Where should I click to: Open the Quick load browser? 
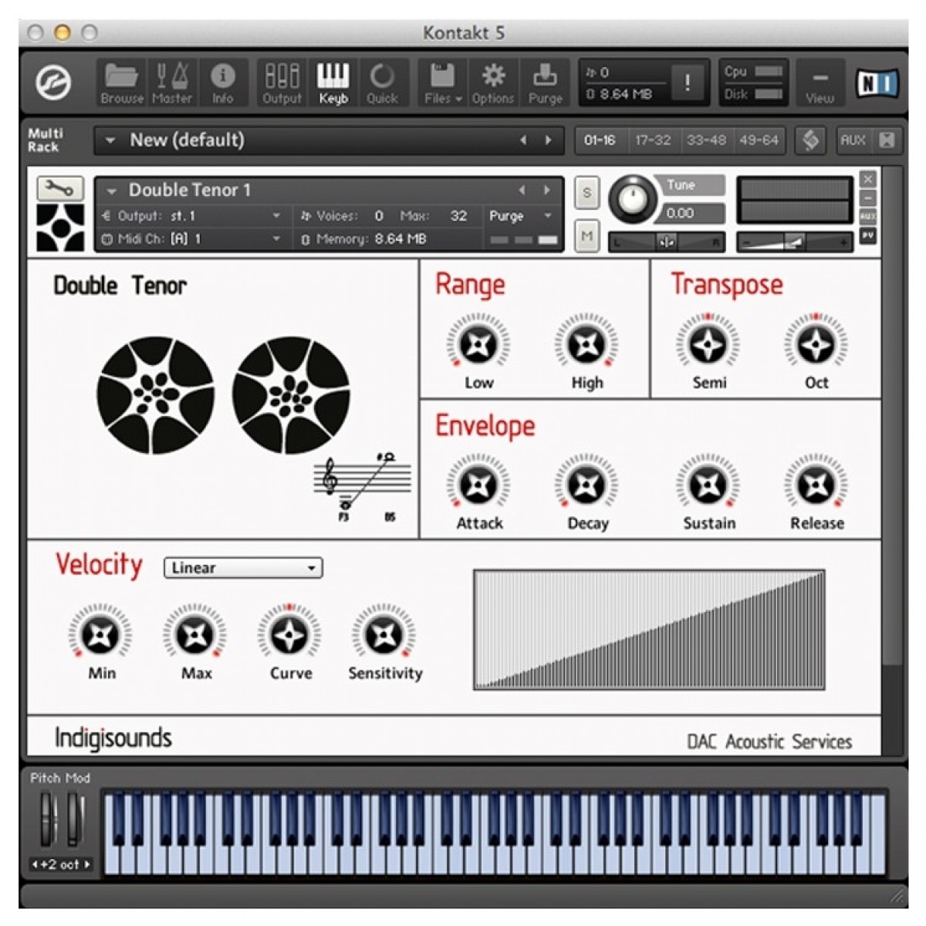pyautogui.click(x=382, y=83)
